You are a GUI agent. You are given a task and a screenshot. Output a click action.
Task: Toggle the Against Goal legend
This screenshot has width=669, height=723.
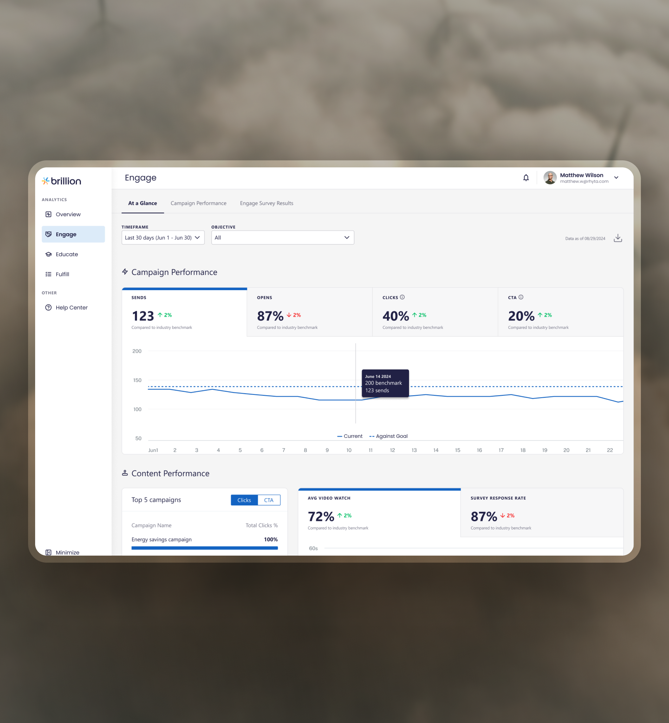pos(389,436)
